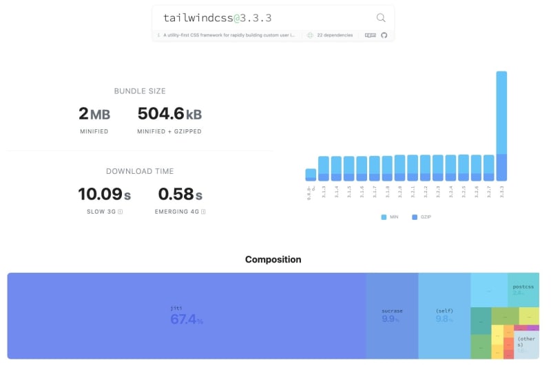Select the 3.2.1 version bar
551x365 pixels.
point(413,168)
